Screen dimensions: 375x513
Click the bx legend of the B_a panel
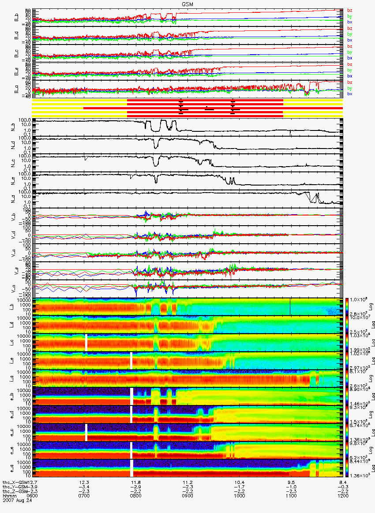tap(350, 93)
